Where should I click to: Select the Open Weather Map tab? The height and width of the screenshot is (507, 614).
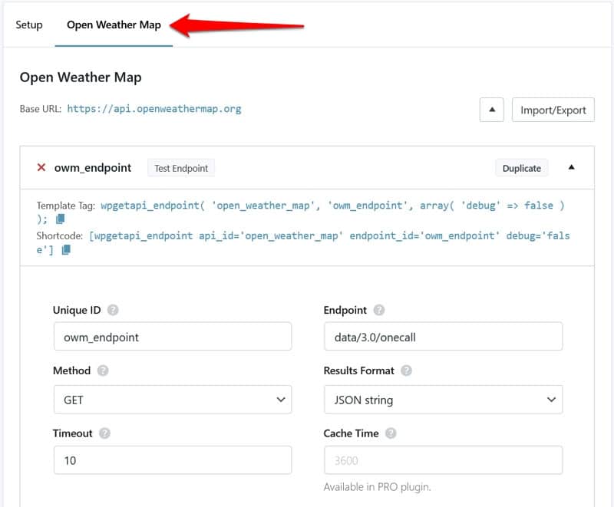click(114, 25)
